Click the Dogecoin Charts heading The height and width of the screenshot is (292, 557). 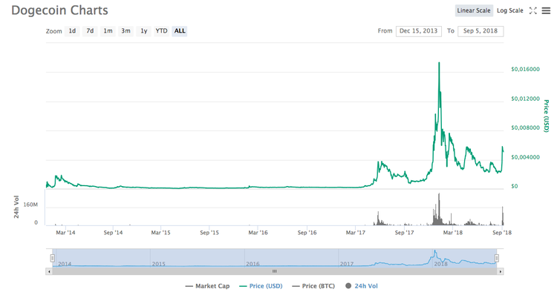tap(59, 10)
